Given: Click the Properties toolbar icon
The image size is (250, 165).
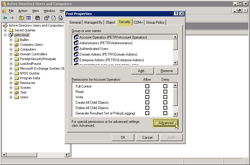Looking at the screenshot, I should click(46, 18).
